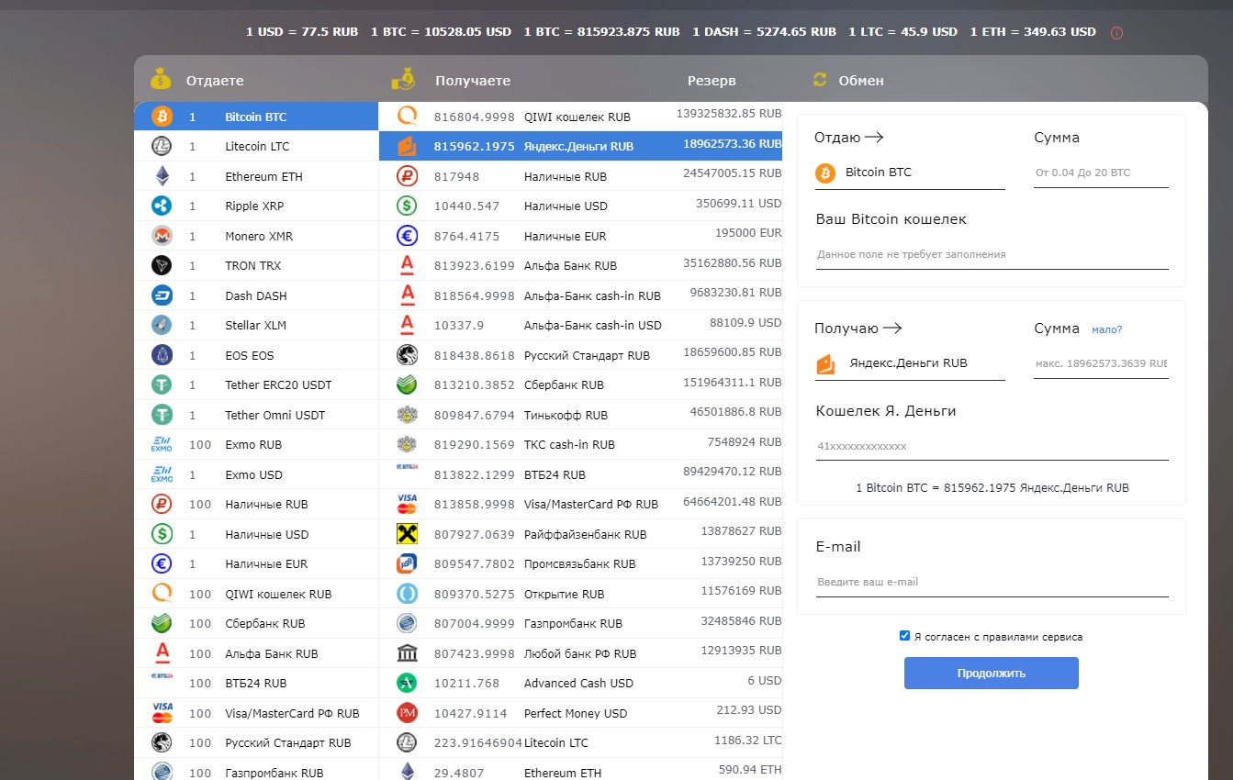Click the TRON TRX icon

click(162, 265)
